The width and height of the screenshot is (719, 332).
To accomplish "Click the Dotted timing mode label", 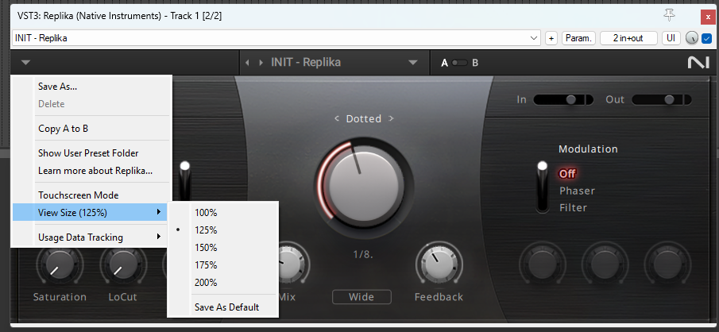I will pyautogui.click(x=364, y=119).
